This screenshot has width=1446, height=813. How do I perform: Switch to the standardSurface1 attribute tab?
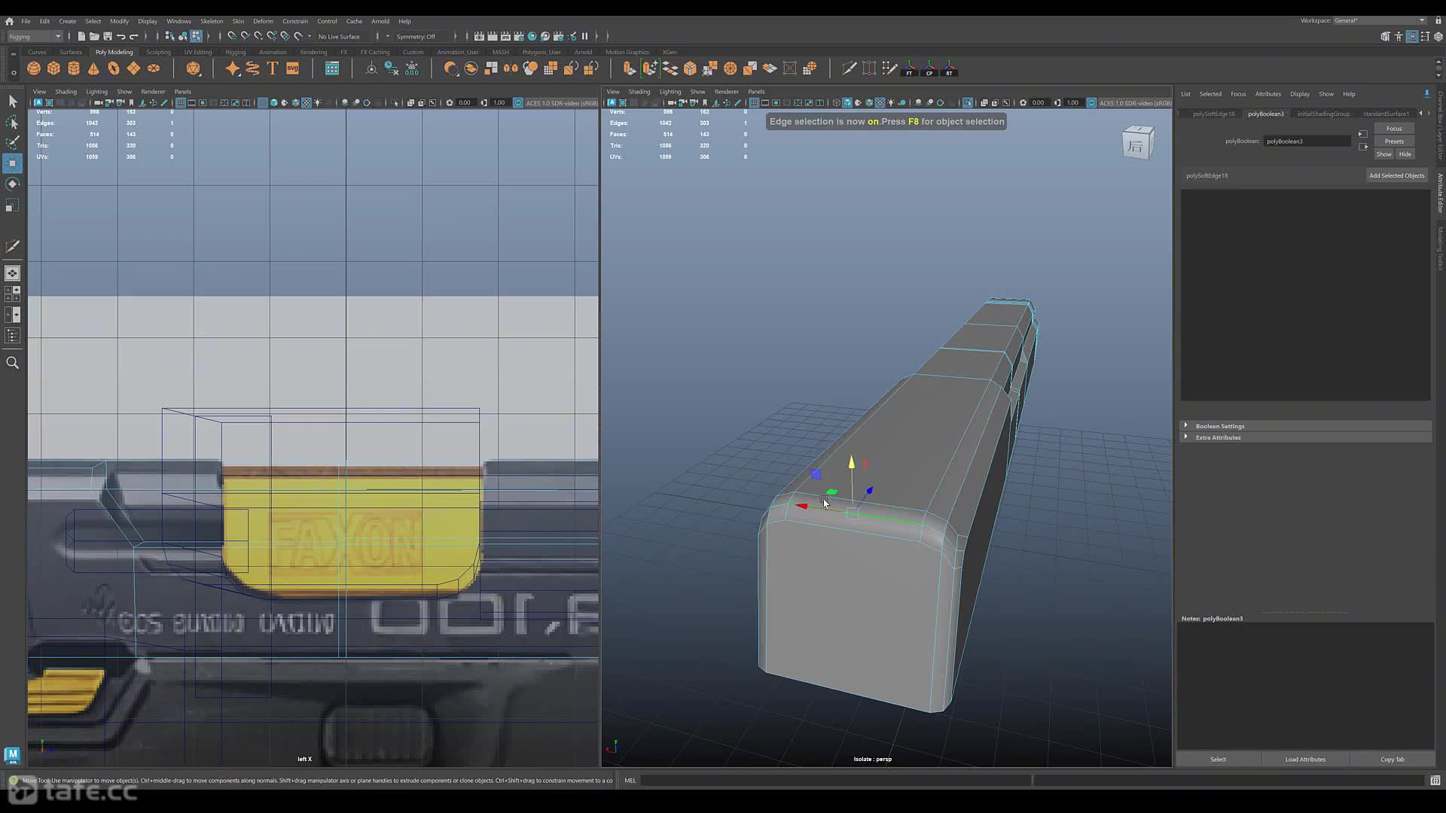tap(1386, 114)
